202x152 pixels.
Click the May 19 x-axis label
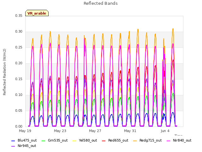25,131
